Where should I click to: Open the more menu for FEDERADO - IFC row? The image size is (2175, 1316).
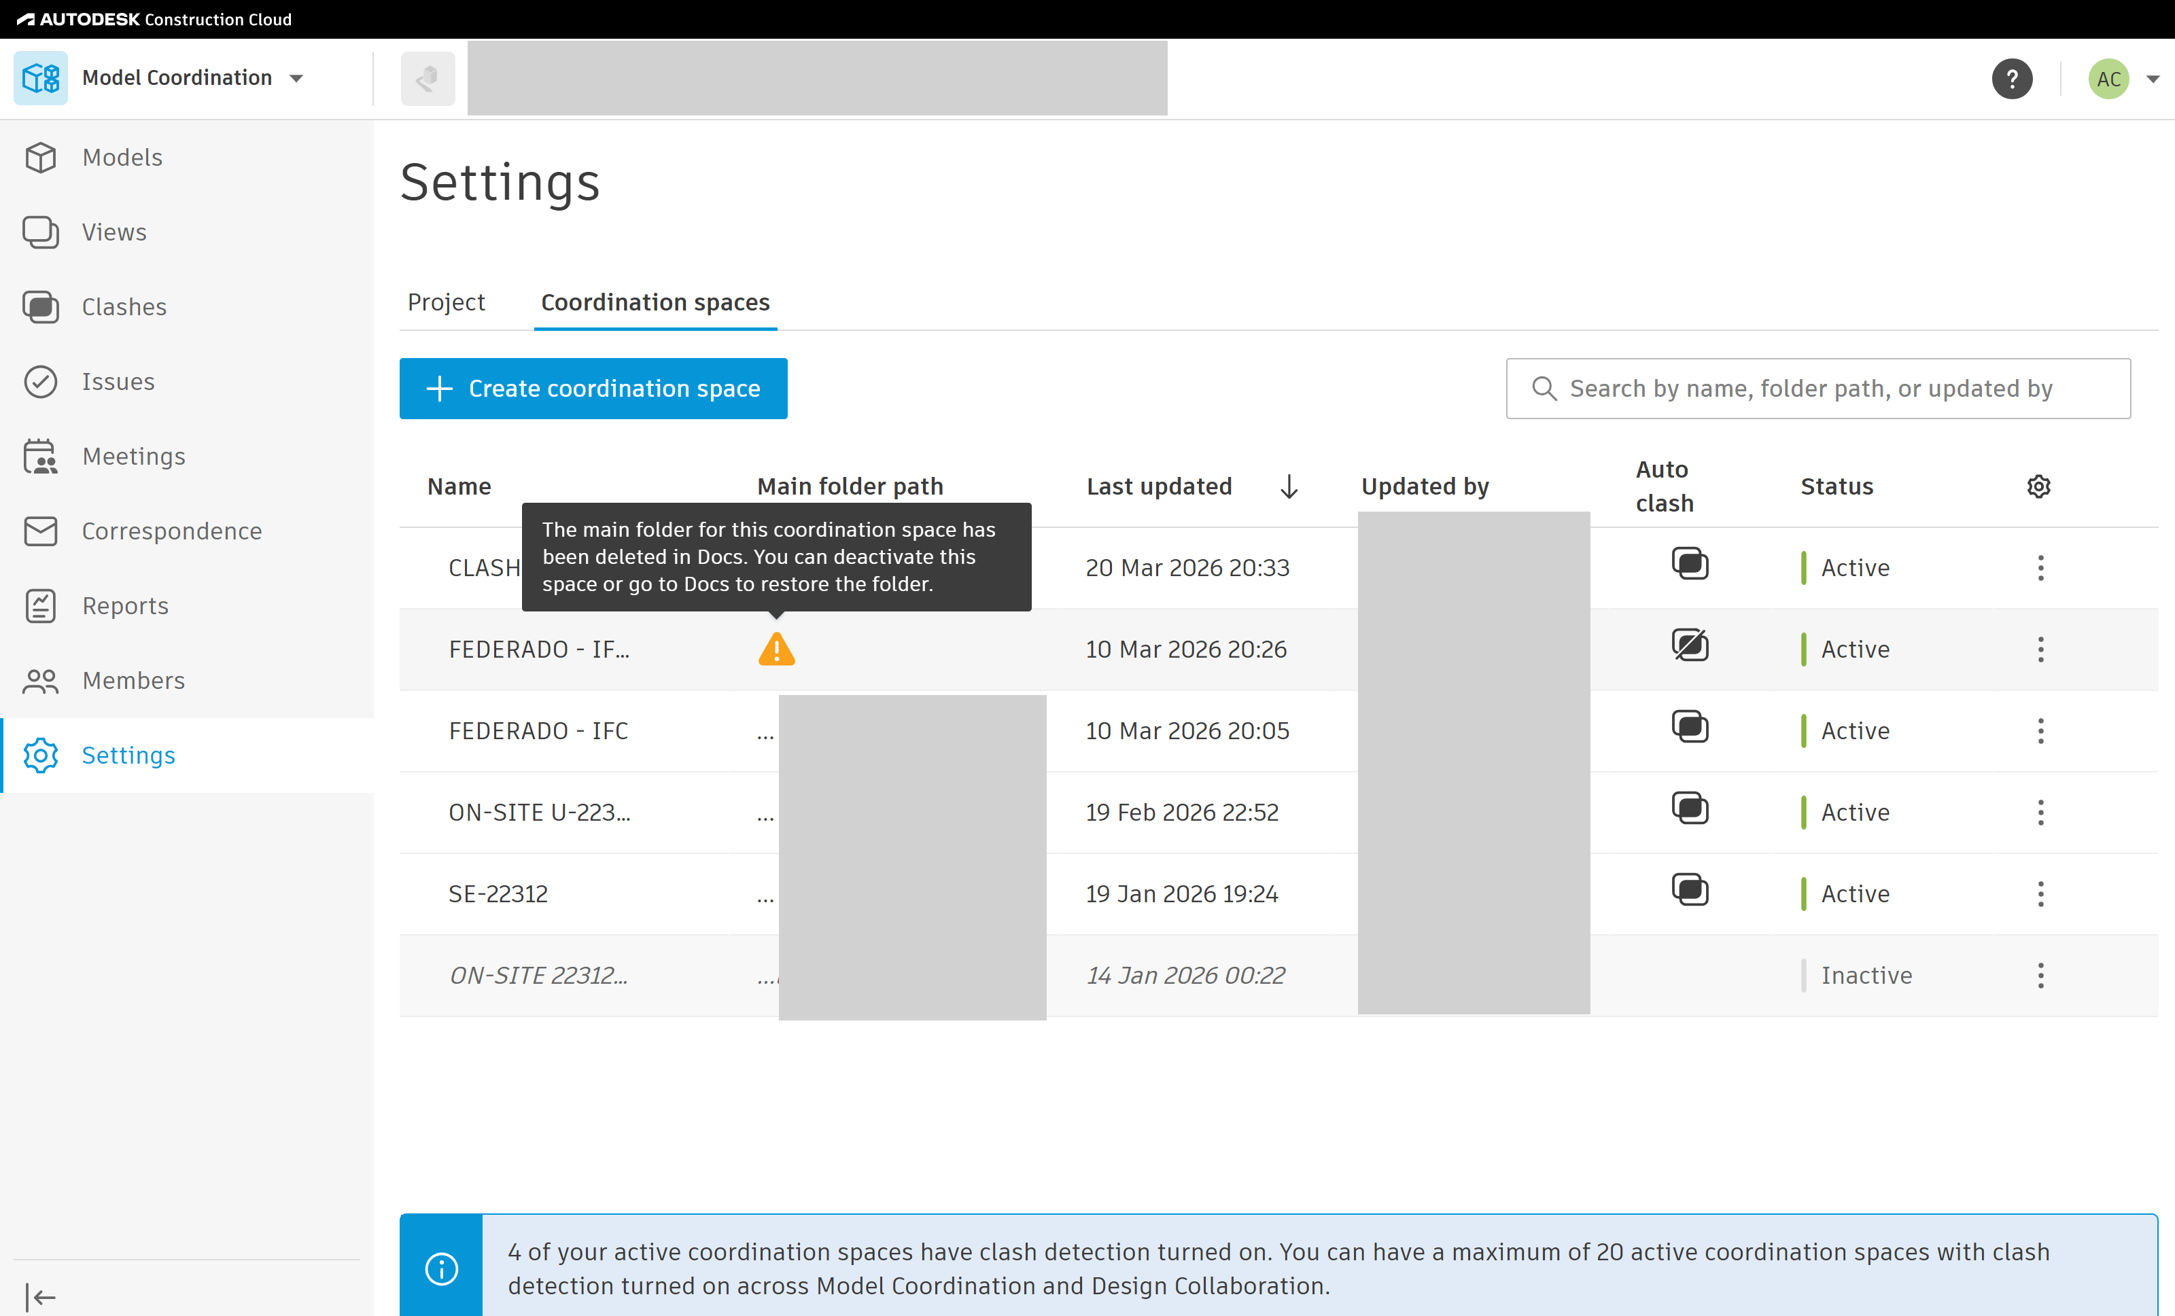pos(2041,731)
